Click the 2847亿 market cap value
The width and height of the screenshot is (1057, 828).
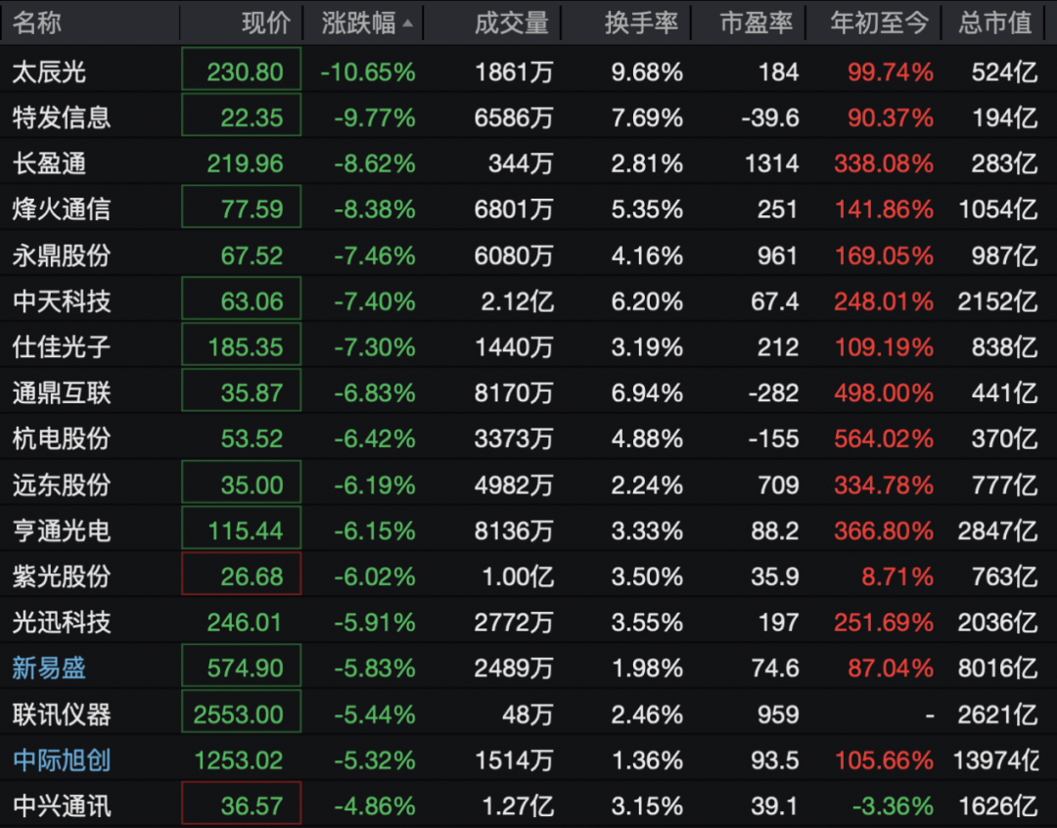(x=997, y=531)
